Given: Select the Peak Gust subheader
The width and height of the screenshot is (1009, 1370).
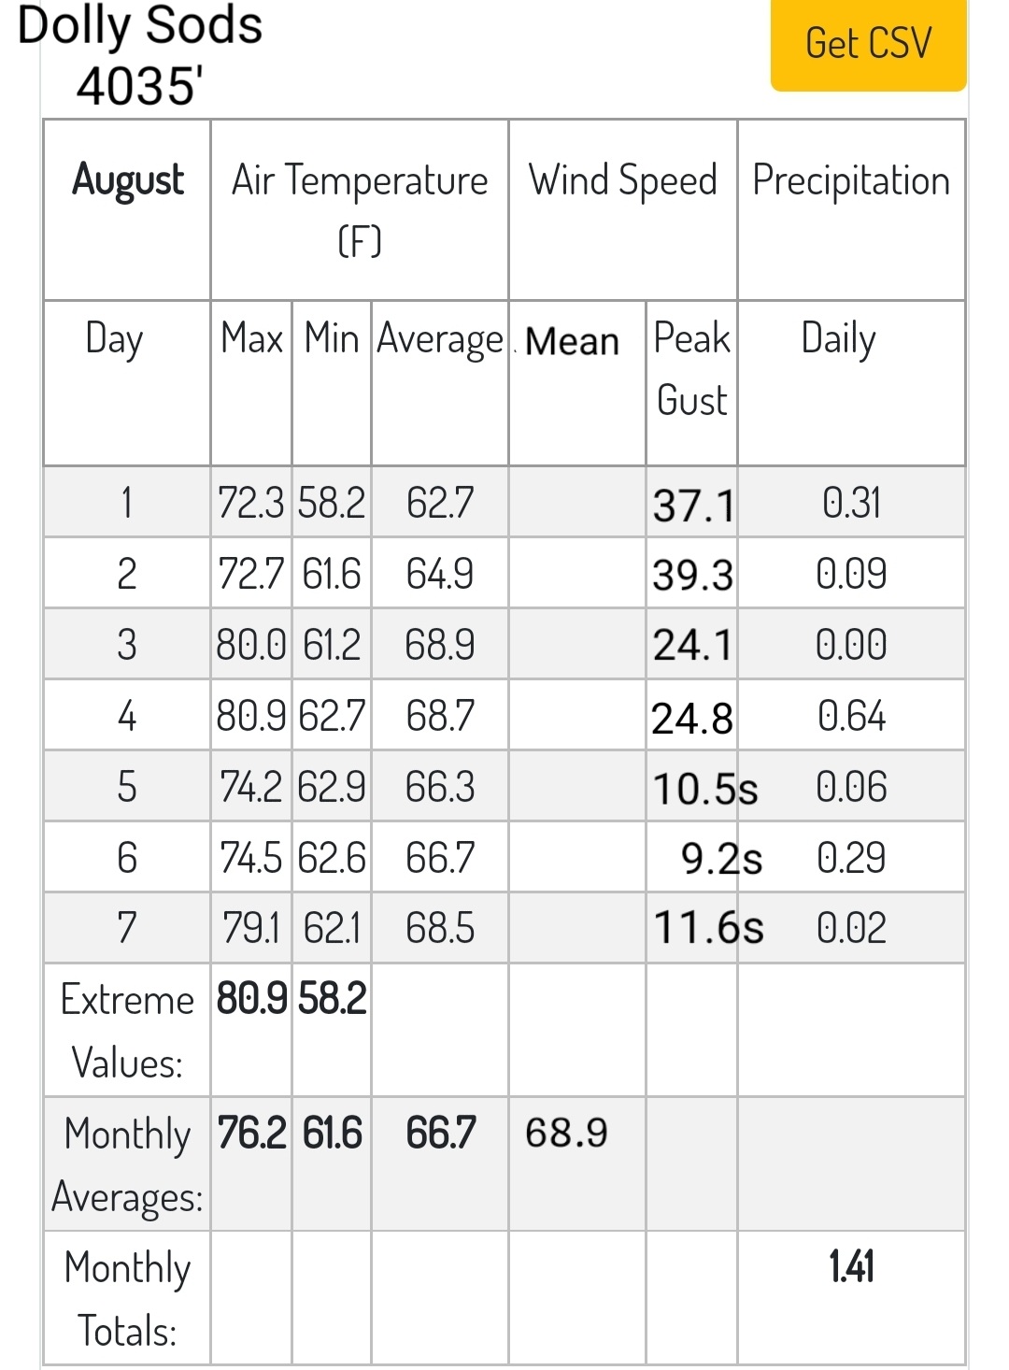Looking at the screenshot, I should (x=691, y=368).
